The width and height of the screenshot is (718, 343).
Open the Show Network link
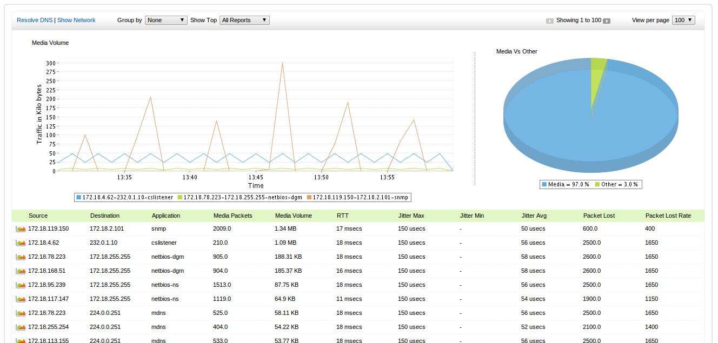76,20
